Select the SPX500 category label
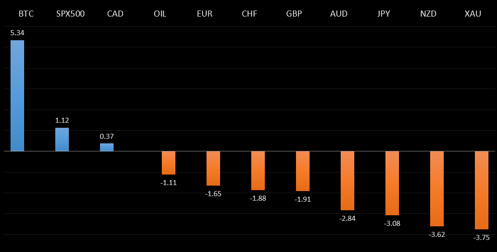 (x=70, y=14)
